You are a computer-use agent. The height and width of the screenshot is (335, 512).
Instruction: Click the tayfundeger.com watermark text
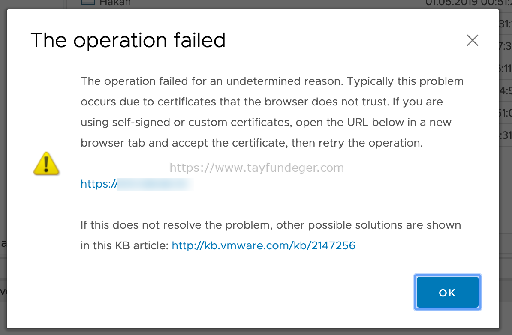[x=257, y=167]
